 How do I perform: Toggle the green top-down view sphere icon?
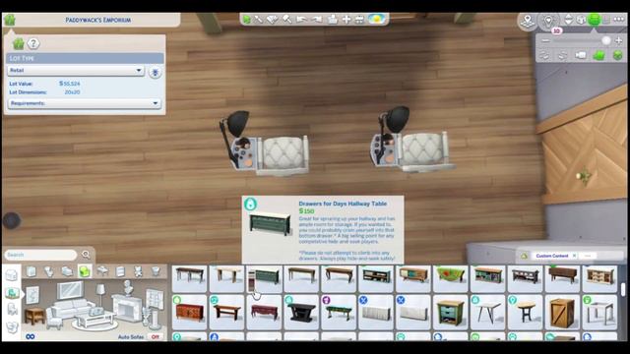pyautogui.click(x=617, y=55)
